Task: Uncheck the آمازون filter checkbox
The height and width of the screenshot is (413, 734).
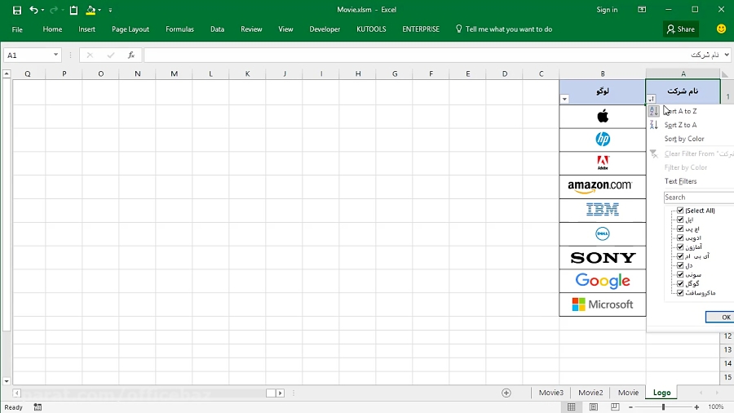Action: (x=680, y=246)
